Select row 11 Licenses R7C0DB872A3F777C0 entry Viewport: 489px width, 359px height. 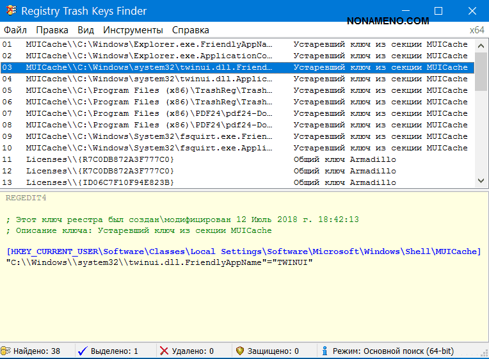coord(100,160)
